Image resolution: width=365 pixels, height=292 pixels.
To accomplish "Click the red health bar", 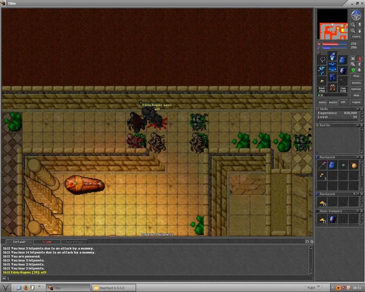I will [335, 44].
